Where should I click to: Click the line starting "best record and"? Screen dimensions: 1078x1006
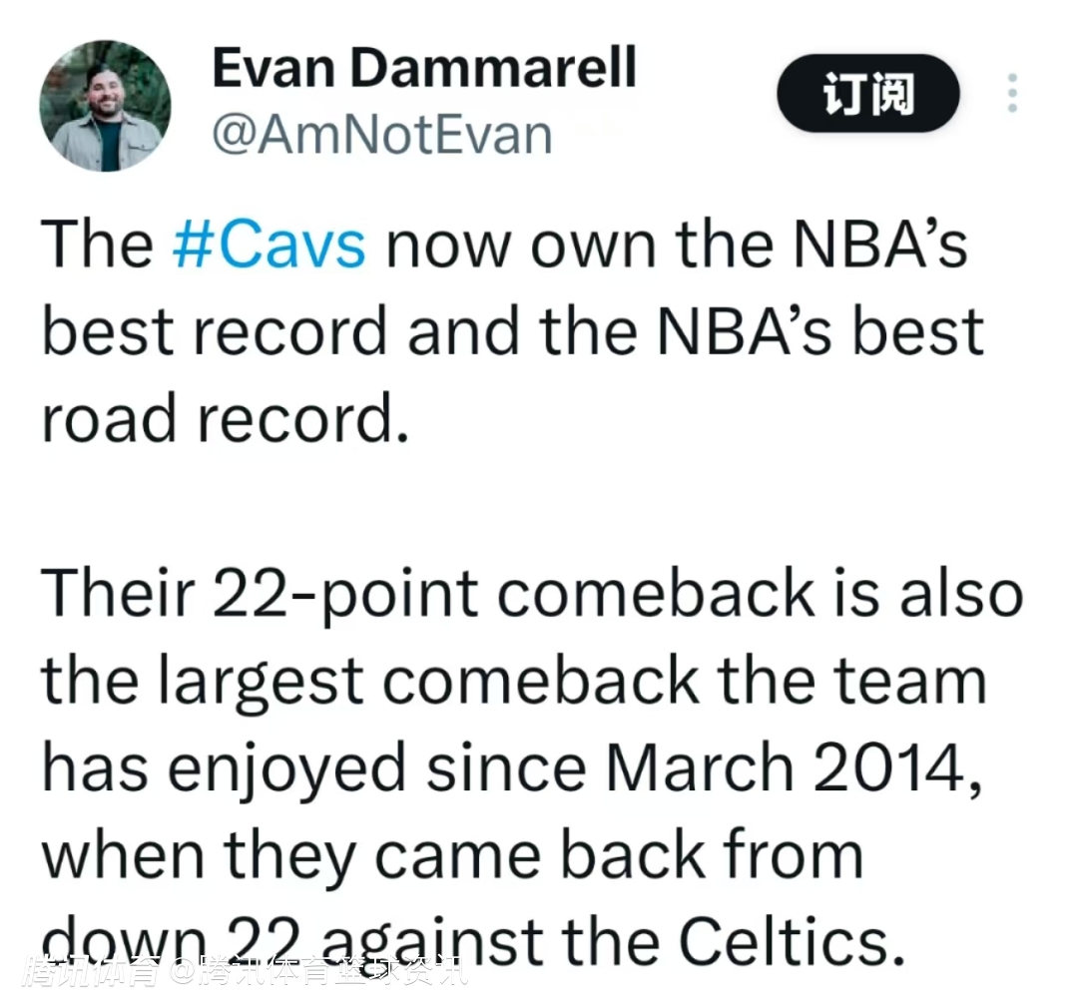pos(512,332)
